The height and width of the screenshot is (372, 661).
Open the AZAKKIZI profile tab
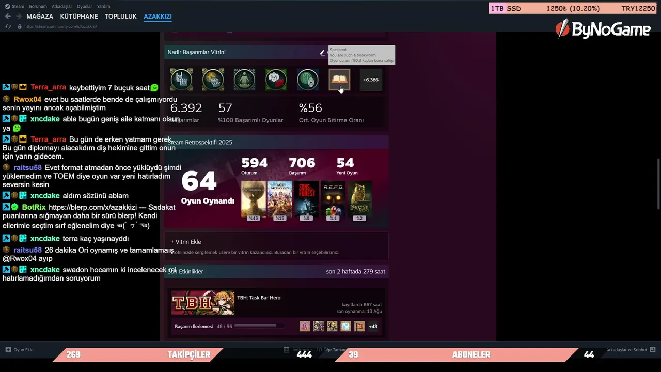click(158, 17)
